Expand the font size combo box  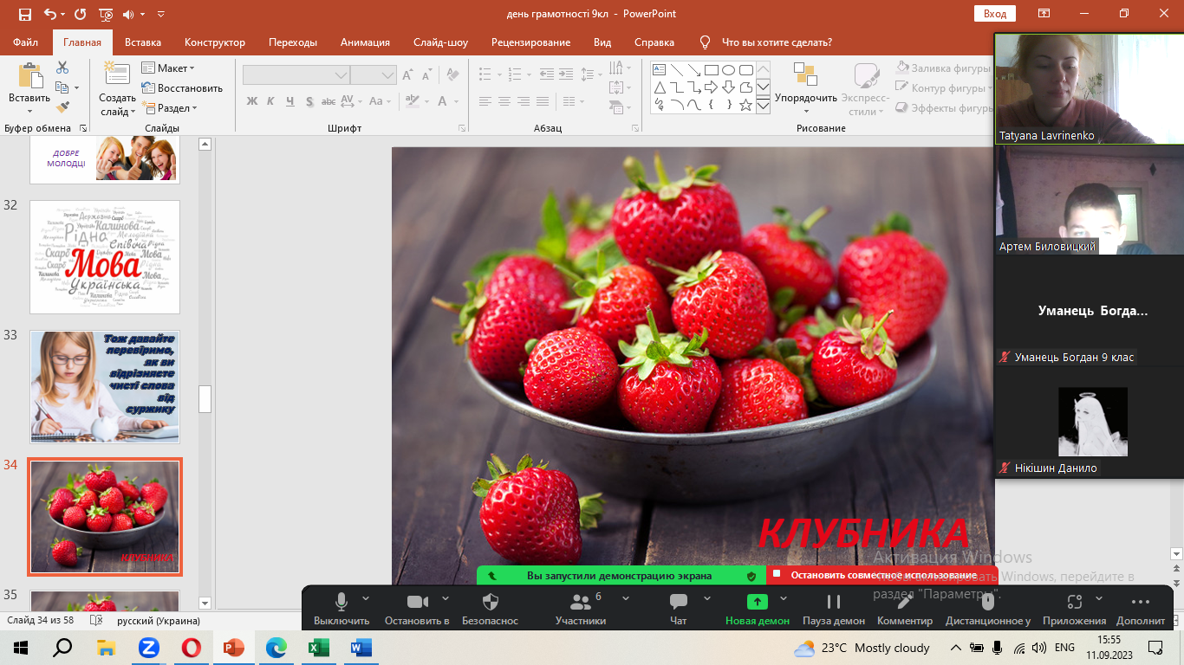(388, 76)
